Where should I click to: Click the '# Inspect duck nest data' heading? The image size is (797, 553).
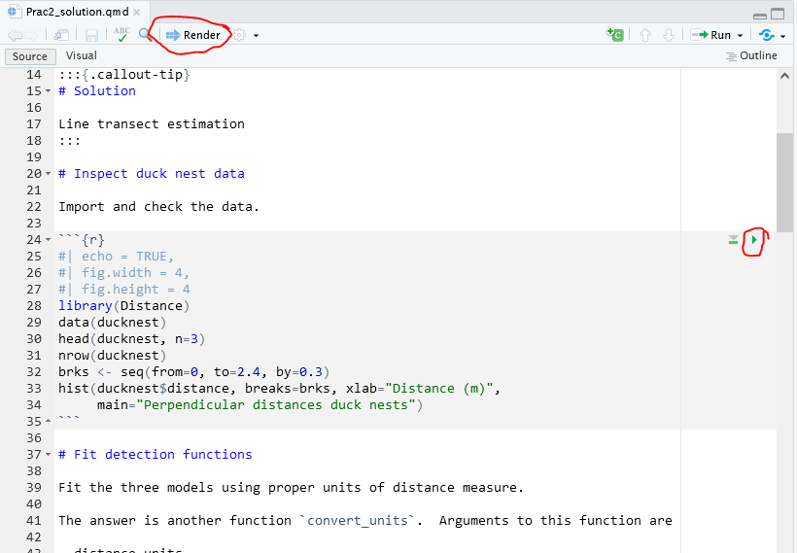(152, 174)
